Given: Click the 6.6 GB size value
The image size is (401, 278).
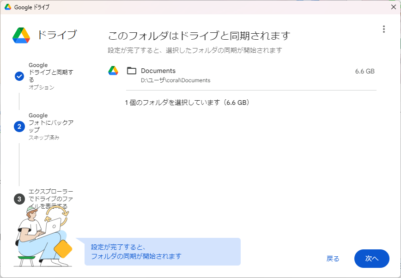Looking at the screenshot, I should click(365, 71).
